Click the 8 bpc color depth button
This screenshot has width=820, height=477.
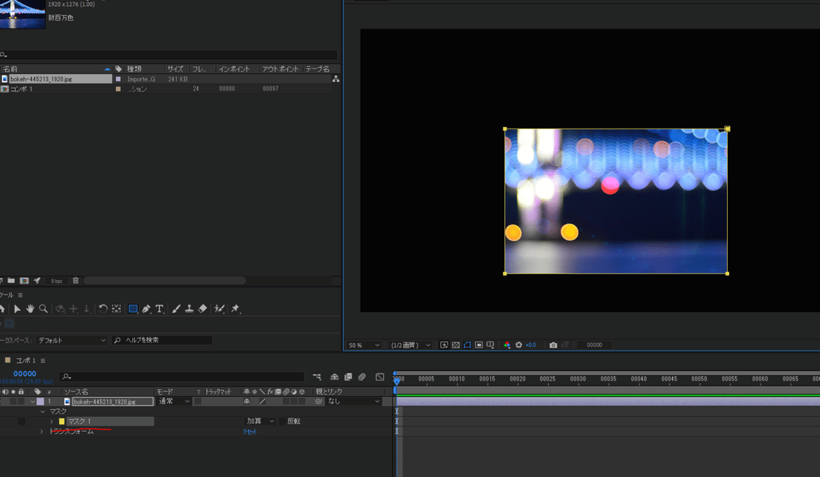tap(55, 281)
